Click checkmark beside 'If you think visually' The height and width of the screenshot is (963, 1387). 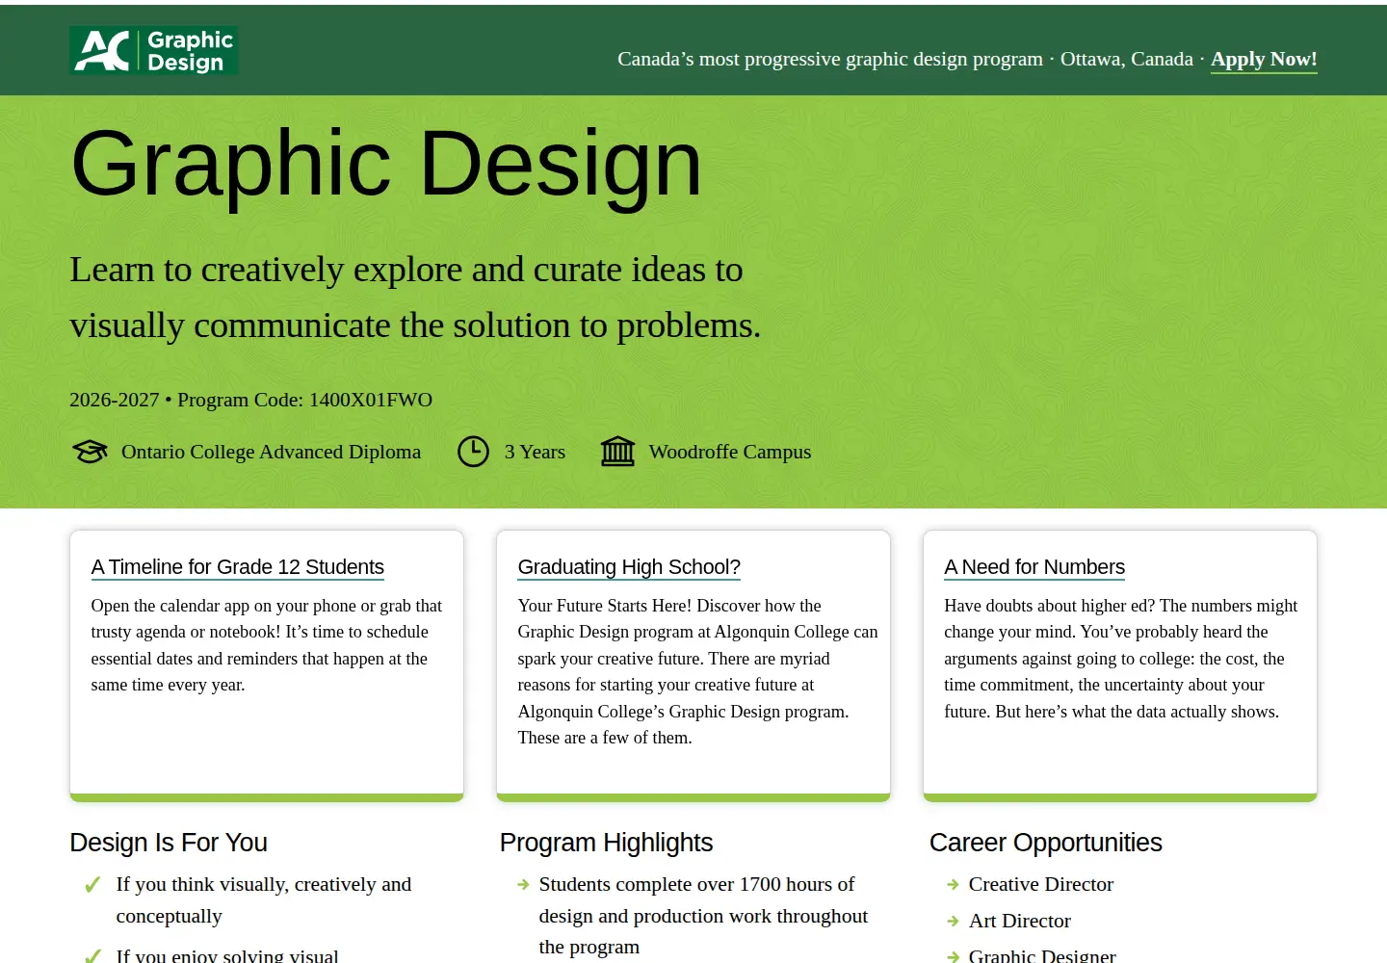coord(93,884)
